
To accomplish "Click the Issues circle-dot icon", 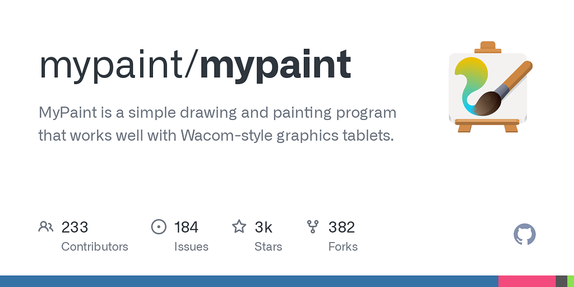I will (x=159, y=227).
